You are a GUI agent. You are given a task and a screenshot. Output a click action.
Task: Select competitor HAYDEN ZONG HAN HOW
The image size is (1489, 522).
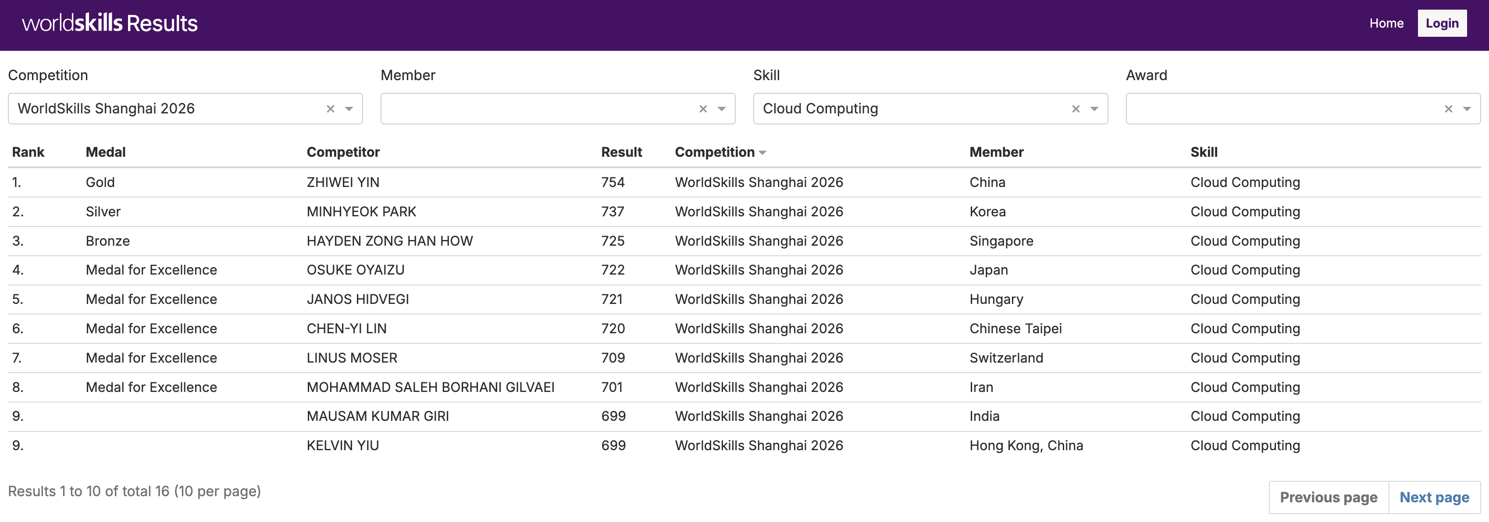pos(390,241)
